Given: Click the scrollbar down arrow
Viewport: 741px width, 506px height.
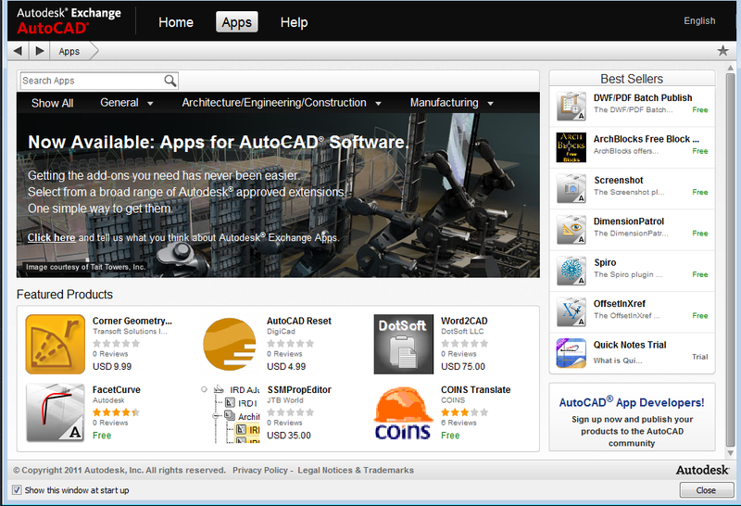Looking at the screenshot, I should coord(730,453).
